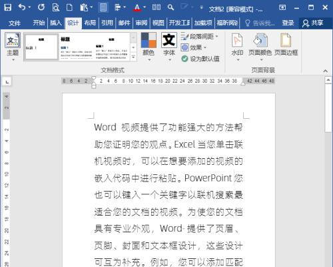Open Effects (效果) menu
The width and height of the screenshot is (333, 267).
(x=194, y=47)
